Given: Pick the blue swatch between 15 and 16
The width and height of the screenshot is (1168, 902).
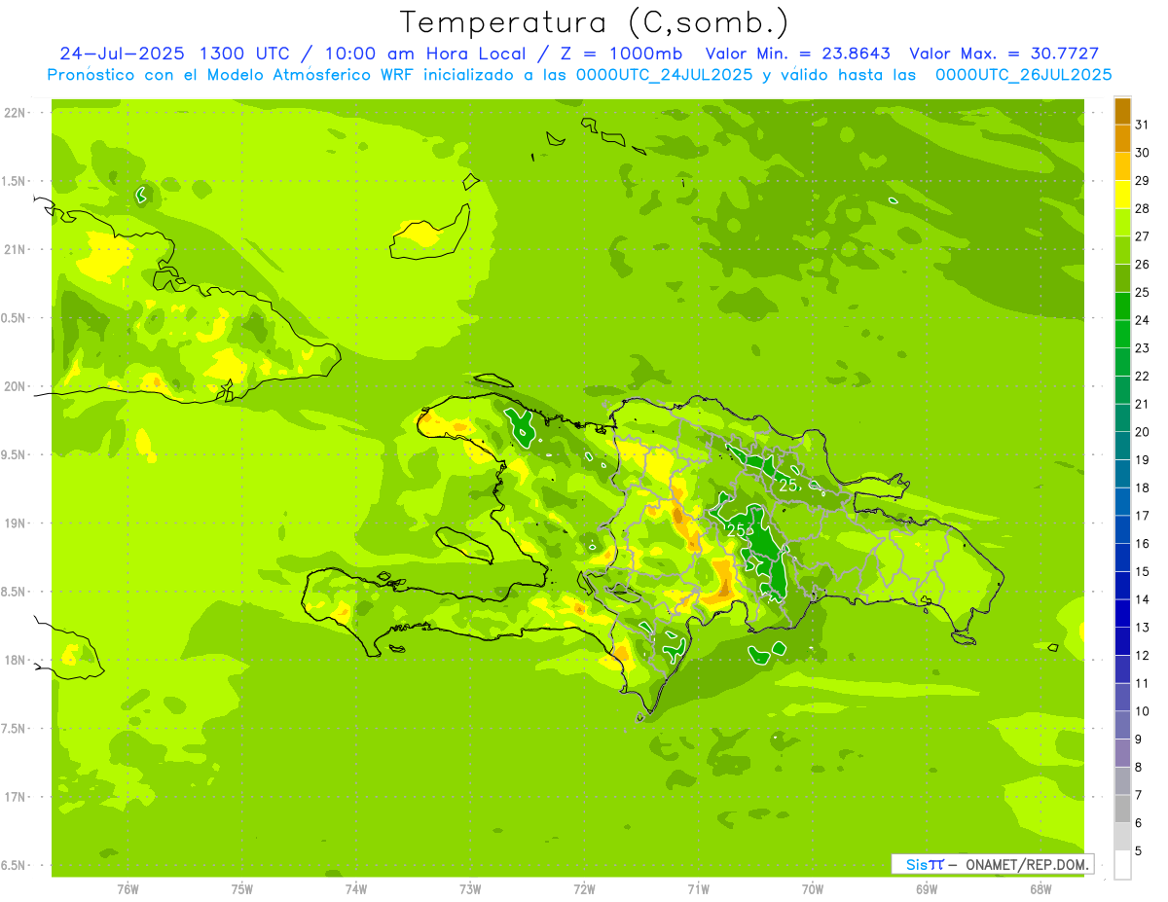Looking at the screenshot, I should (1122, 558).
